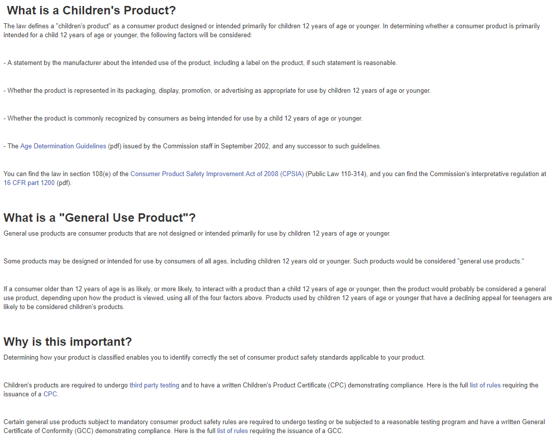
Task: Open the Age Determination Guidelines link
Action: pyautogui.click(x=63, y=146)
